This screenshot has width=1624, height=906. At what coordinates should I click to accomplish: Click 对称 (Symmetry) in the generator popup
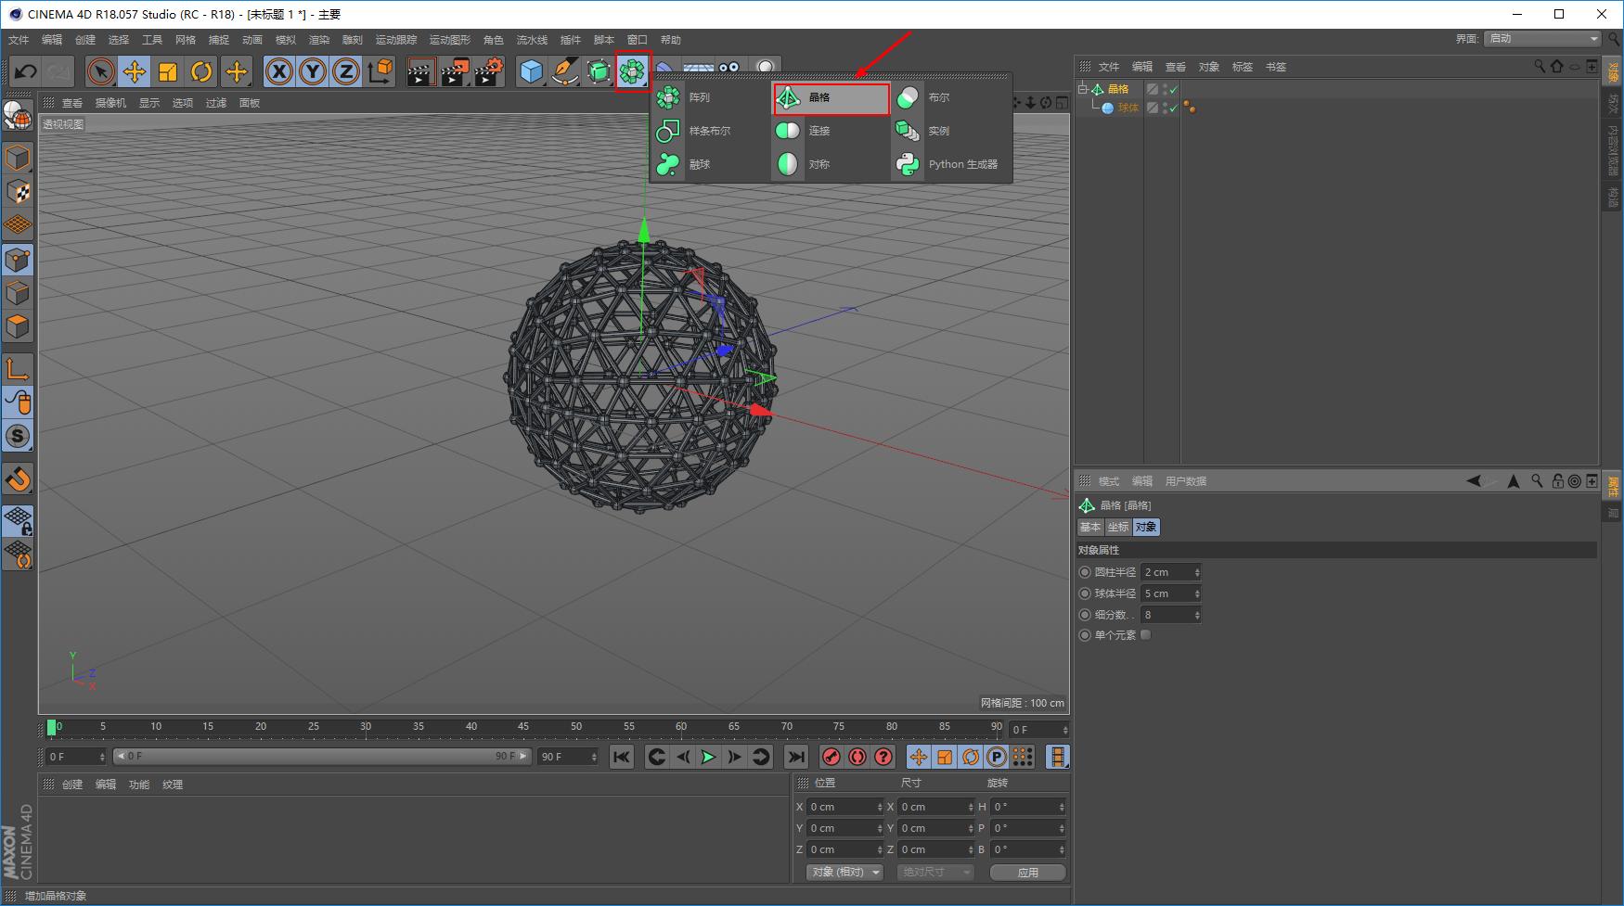coord(820,163)
